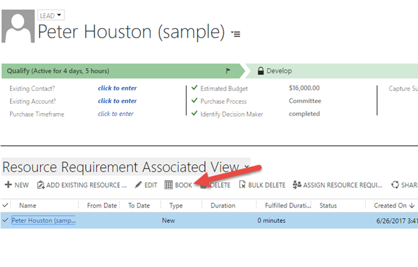Screen dimensions: 418x267
Task: Click the NEW plus icon
Action: click(8, 185)
